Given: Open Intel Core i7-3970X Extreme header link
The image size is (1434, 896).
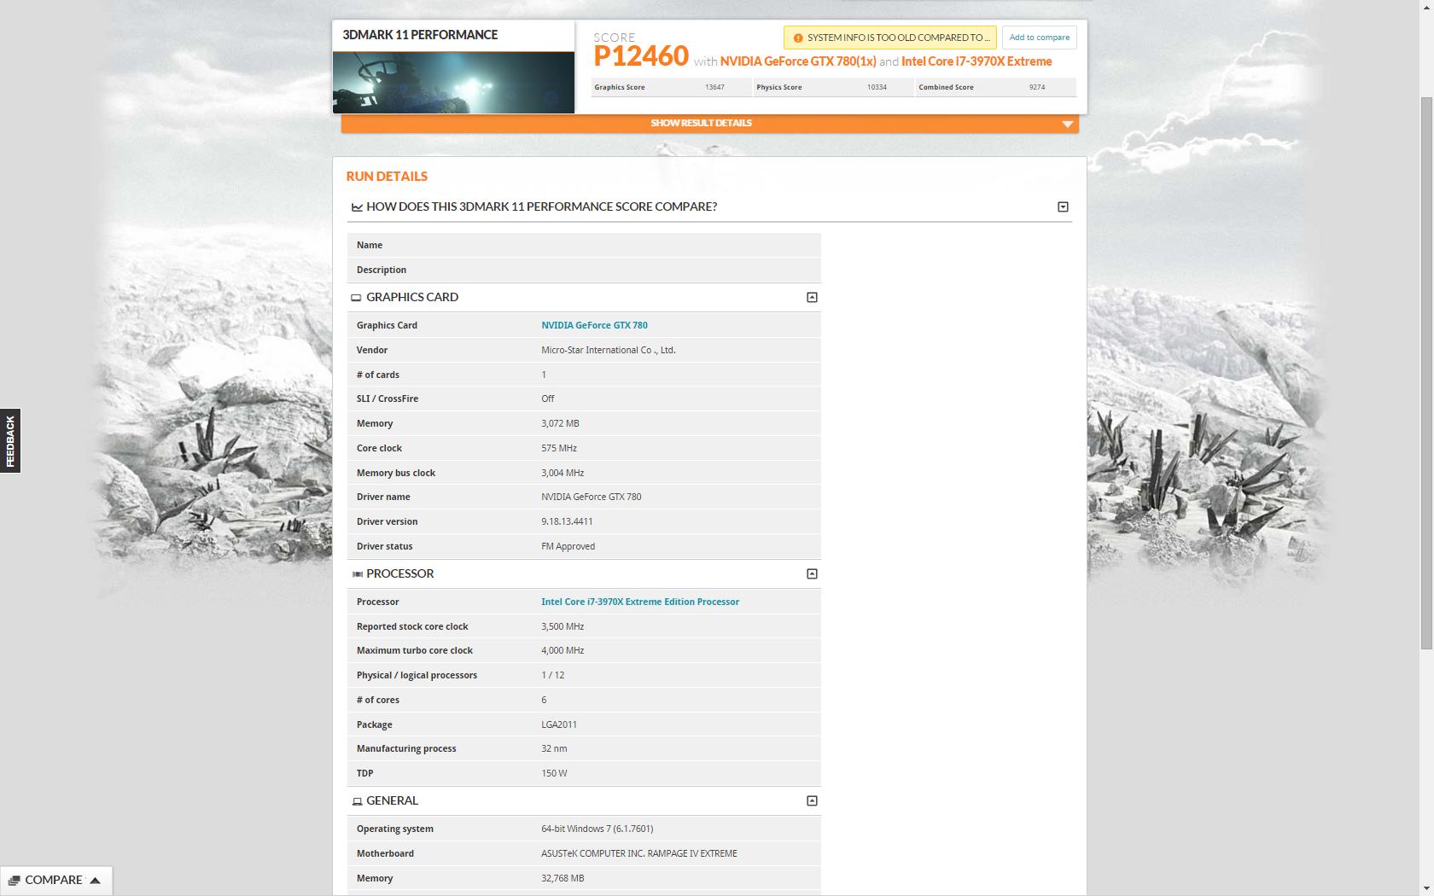Looking at the screenshot, I should tap(976, 61).
